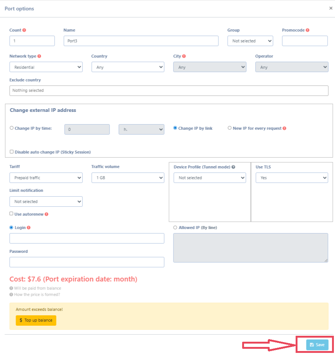
Task: Open the Traffic volume dropdown
Action: (127, 178)
